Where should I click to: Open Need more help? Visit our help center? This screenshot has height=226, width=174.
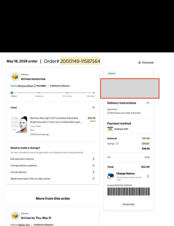click(31, 179)
